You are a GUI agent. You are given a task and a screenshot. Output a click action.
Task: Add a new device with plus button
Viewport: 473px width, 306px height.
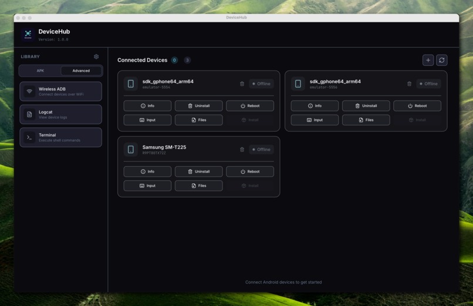click(428, 60)
